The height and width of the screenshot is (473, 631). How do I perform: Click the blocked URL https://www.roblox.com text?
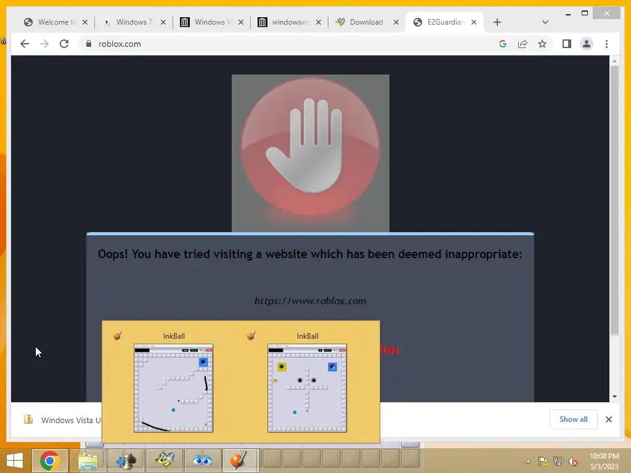click(x=311, y=301)
